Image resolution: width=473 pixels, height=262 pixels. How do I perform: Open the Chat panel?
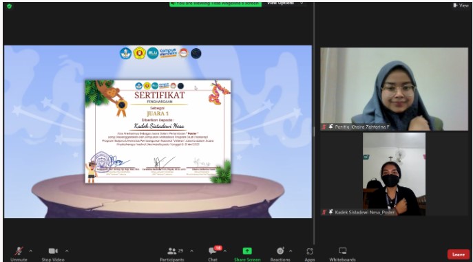click(213, 254)
